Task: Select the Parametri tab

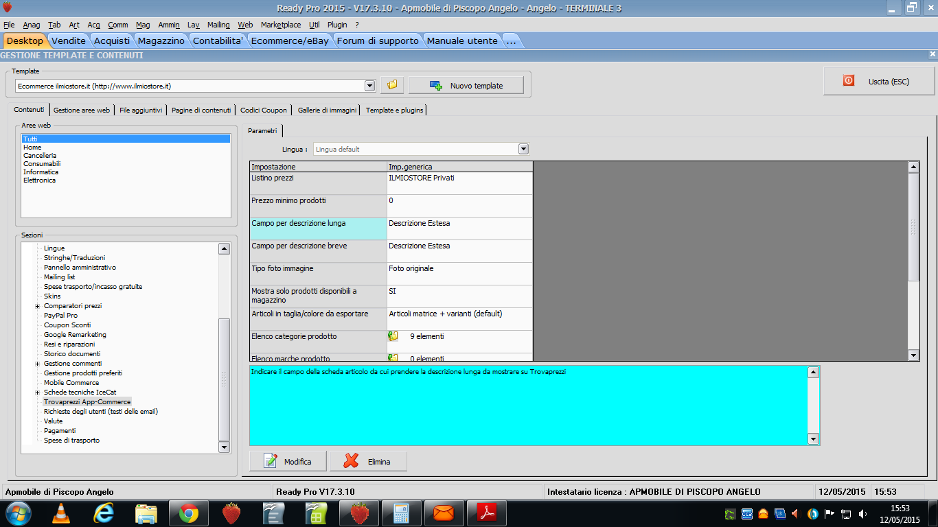Action: (x=262, y=130)
